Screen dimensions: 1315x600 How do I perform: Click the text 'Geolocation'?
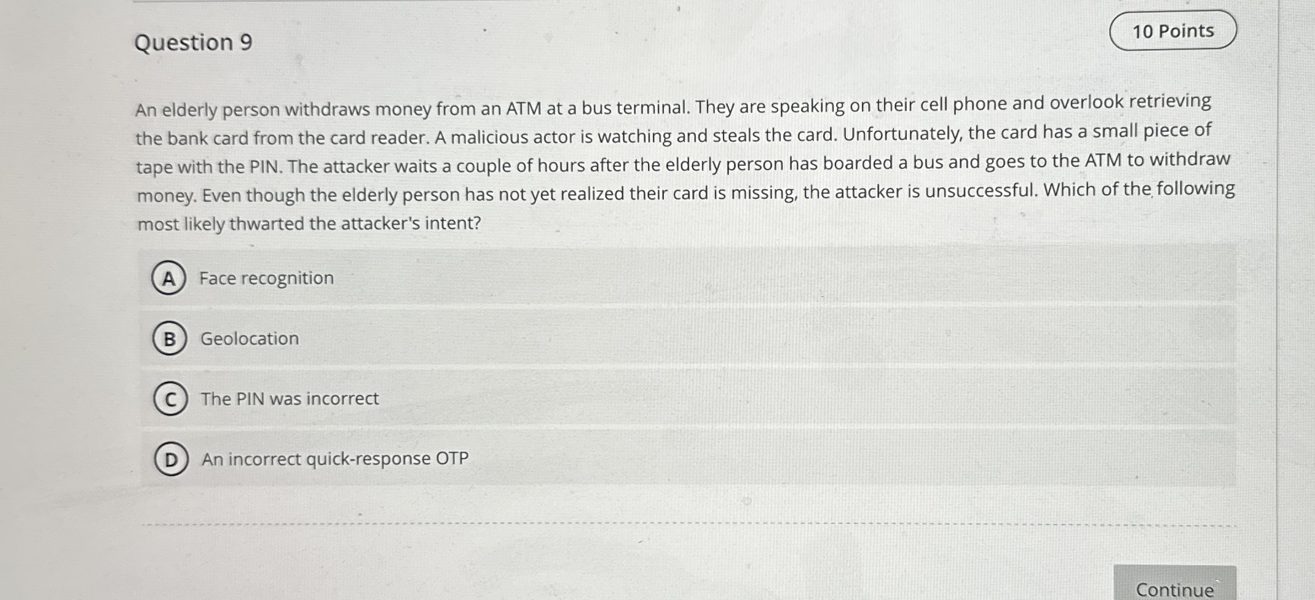pyautogui.click(x=249, y=338)
